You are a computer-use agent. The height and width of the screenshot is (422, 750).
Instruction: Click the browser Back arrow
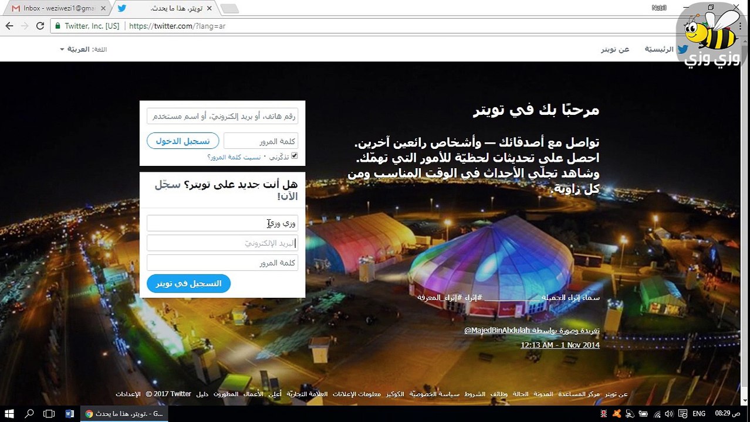click(9, 26)
